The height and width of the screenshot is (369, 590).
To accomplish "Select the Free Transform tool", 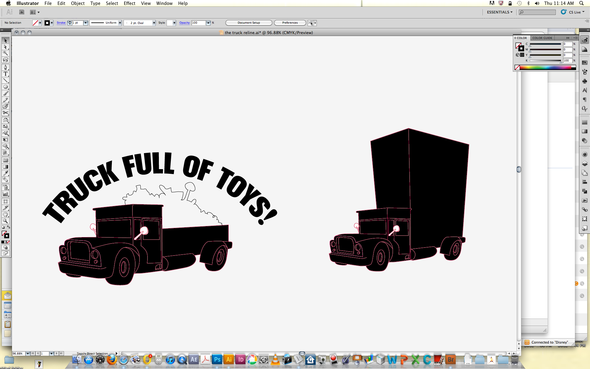I will click(x=6, y=140).
